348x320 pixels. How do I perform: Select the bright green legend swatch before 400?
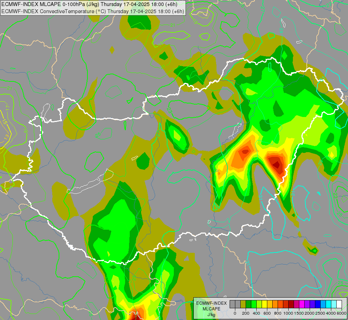pyautogui.click(x=254, y=304)
